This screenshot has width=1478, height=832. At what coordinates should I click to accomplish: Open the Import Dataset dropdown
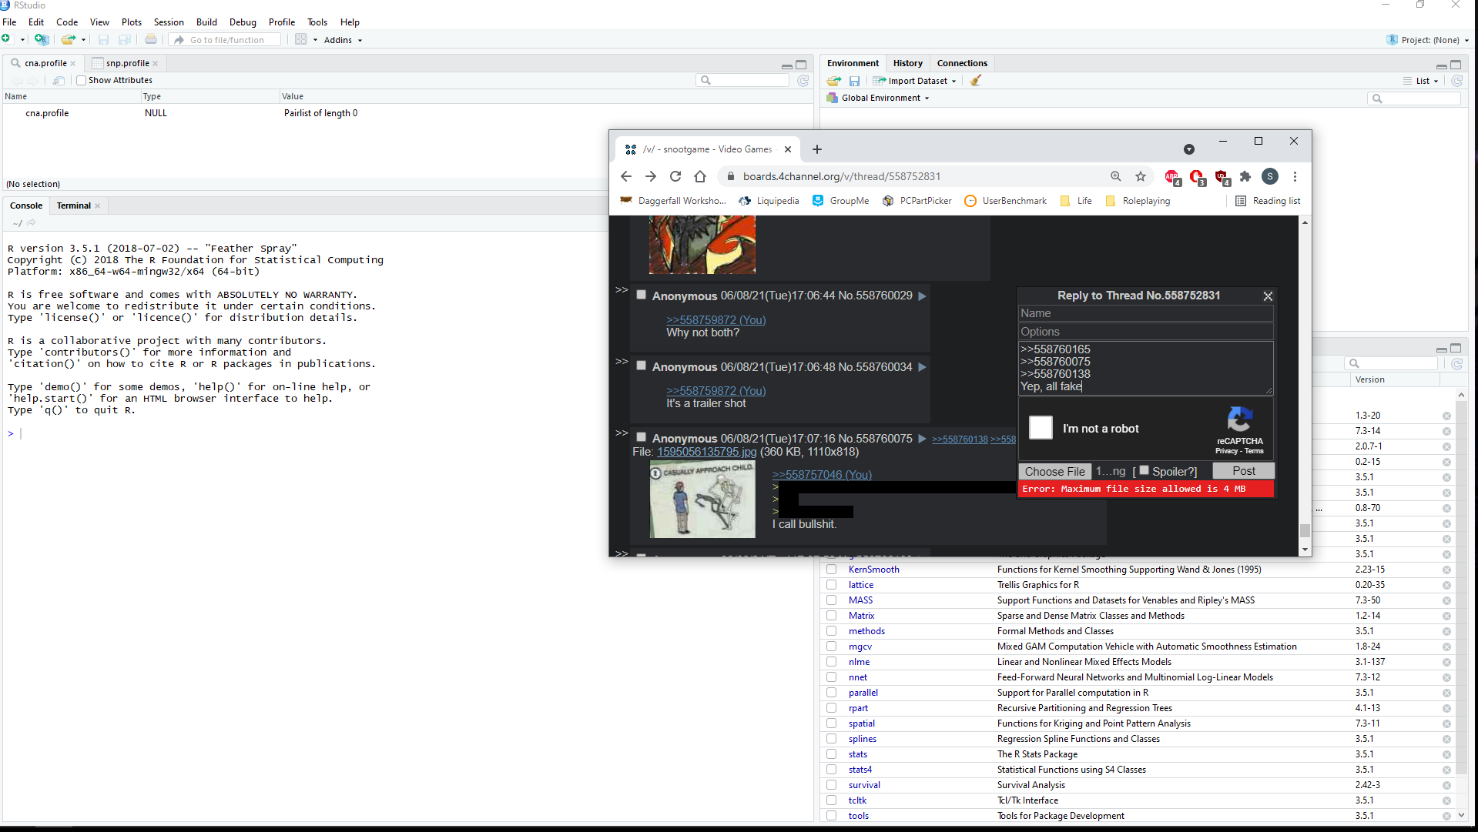click(916, 81)
